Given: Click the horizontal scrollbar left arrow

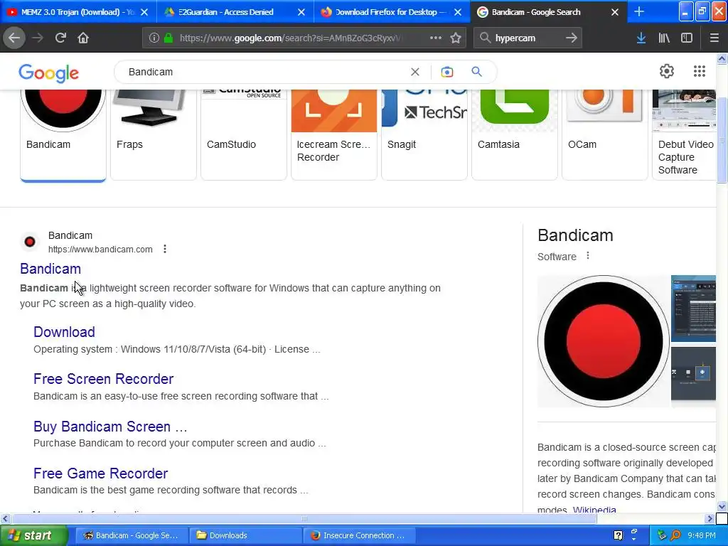Looking at the screenshot, I should tap(5, 518).
